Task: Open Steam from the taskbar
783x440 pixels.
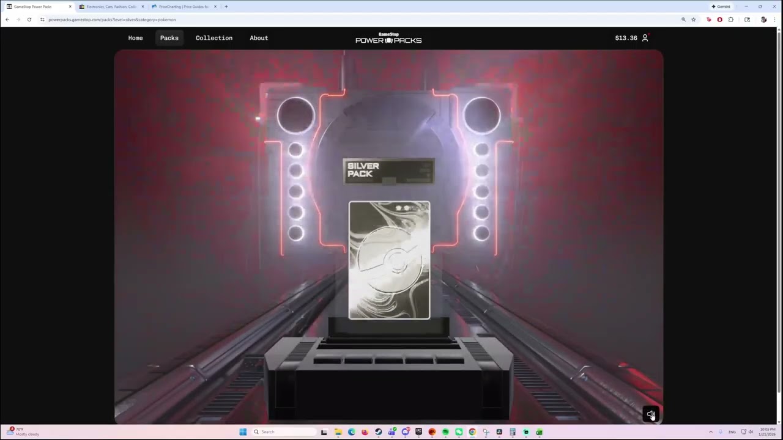Action: point(378,432)
